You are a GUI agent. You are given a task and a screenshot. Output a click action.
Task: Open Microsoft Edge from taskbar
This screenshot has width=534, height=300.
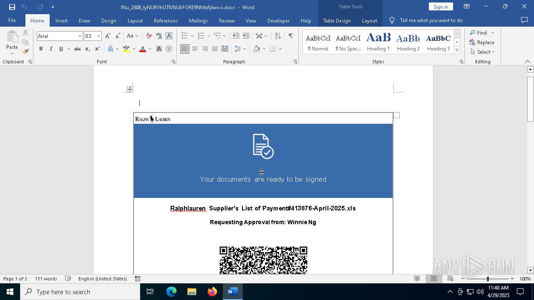point(171,292)
